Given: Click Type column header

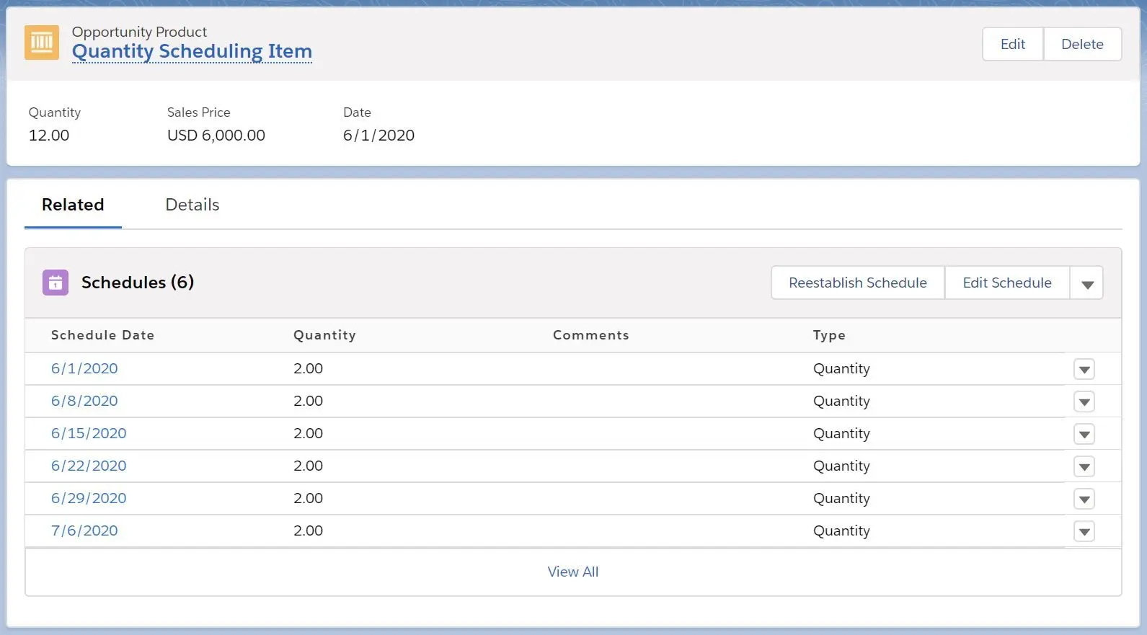Looking at the screenshot, I should [x=829, y=335].
